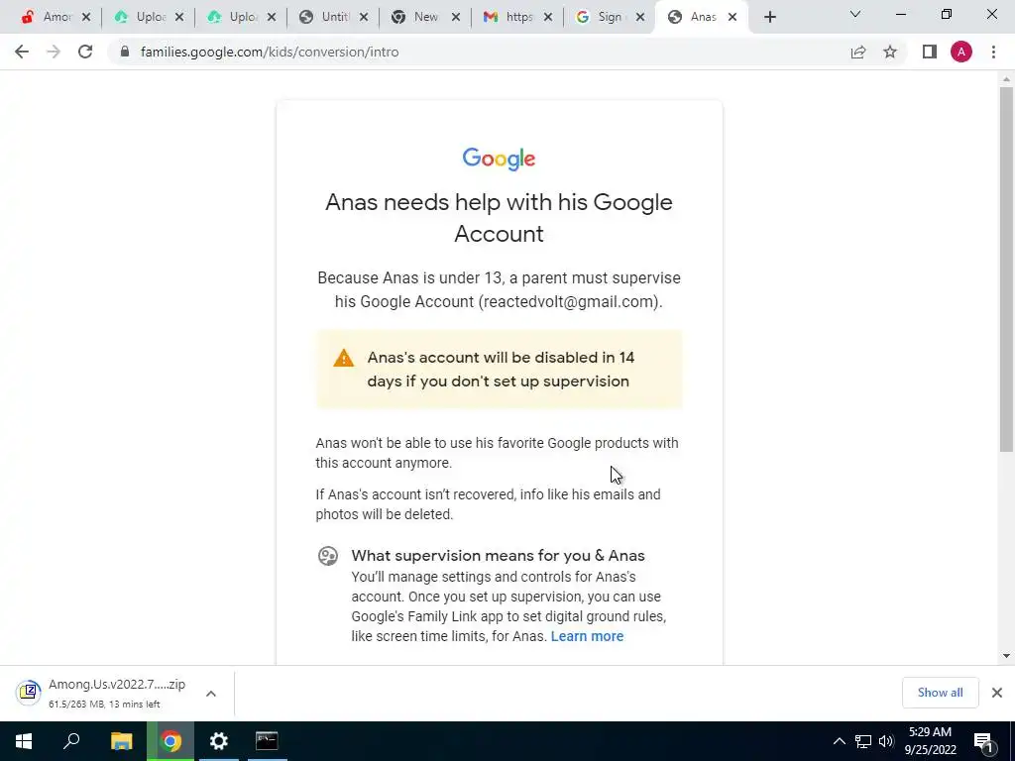The width and height of the screenshot is (1015, 761).
Task: Switch to the Google Sign in tab
Action: (610, 17)
